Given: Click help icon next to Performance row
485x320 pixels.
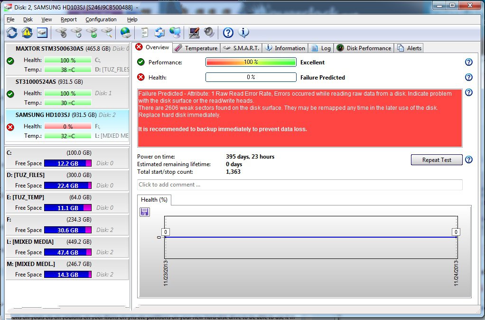Looking at the screenshot, I should pos(469,62).
